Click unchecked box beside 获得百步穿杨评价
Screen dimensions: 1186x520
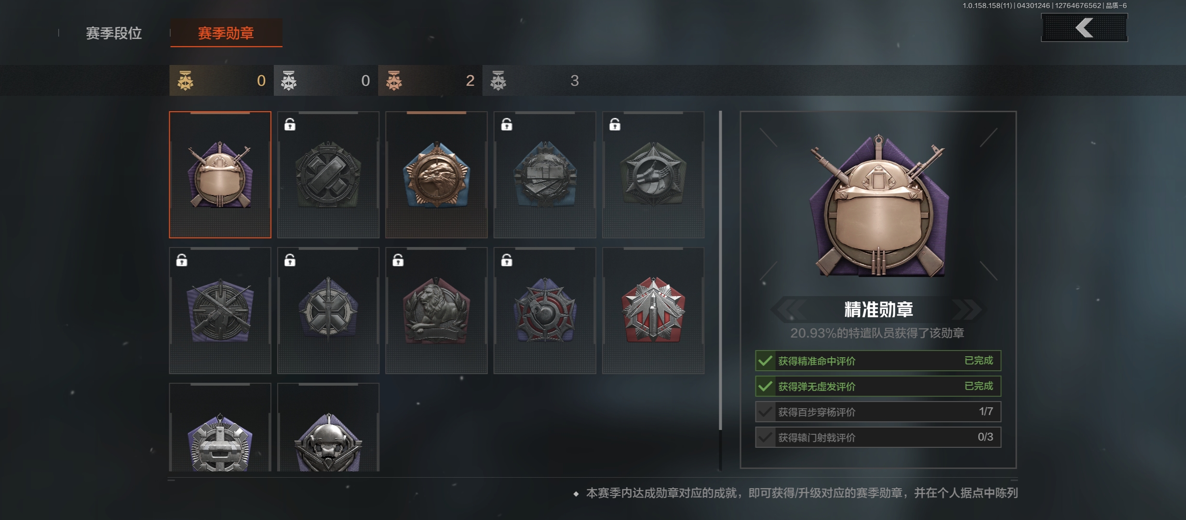point(765,412)
